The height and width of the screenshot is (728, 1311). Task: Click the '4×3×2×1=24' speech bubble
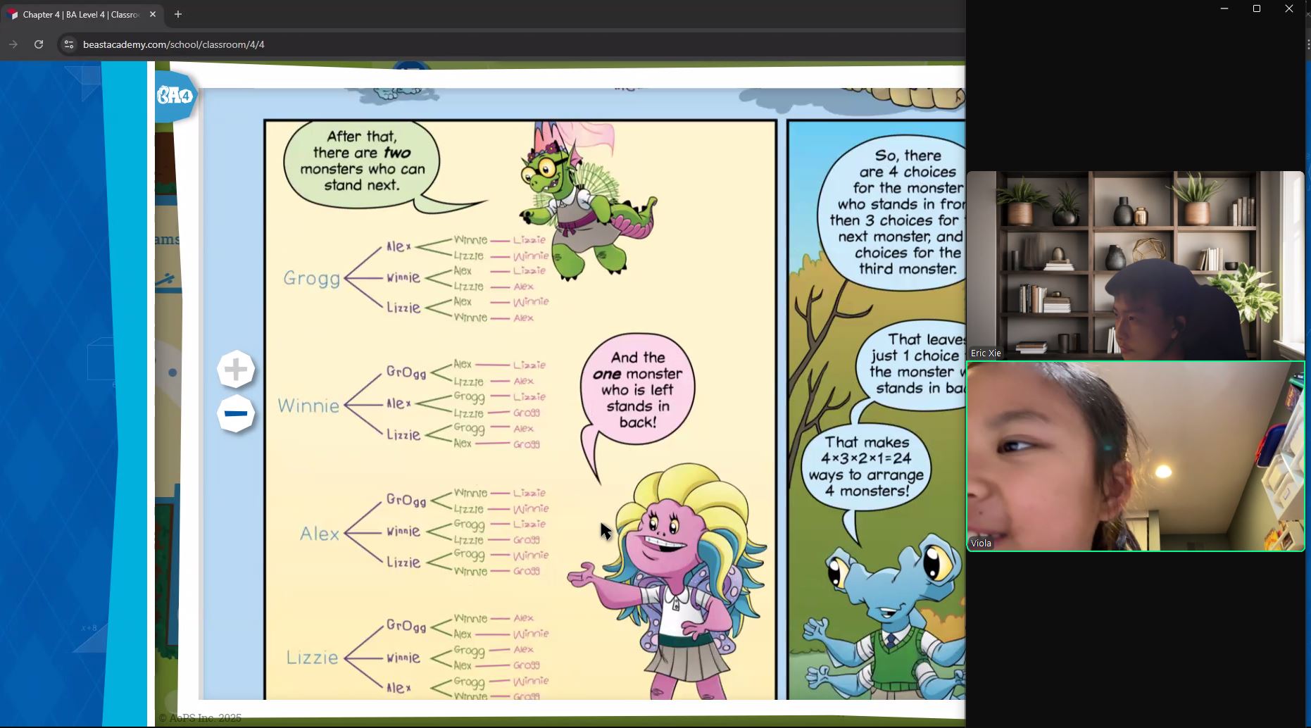tap(866, 467)
